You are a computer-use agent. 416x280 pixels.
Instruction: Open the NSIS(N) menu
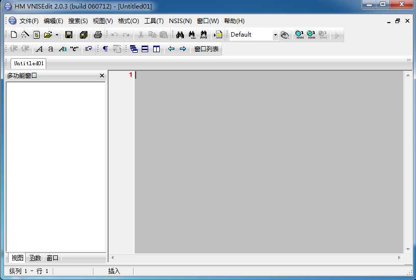(x=180, y=21)
